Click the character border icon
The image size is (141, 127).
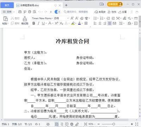pos(86,23)
